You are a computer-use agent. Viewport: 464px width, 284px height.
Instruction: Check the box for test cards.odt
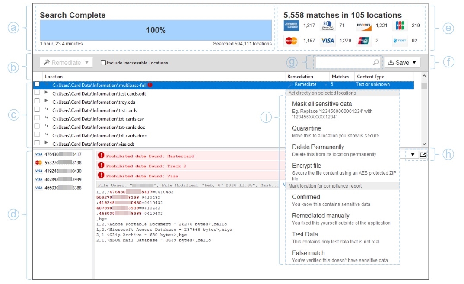coord(37,93)
